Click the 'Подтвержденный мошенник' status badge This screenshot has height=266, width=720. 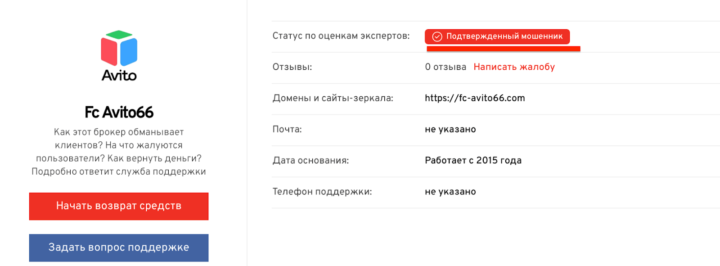click(x=497, y=36)
